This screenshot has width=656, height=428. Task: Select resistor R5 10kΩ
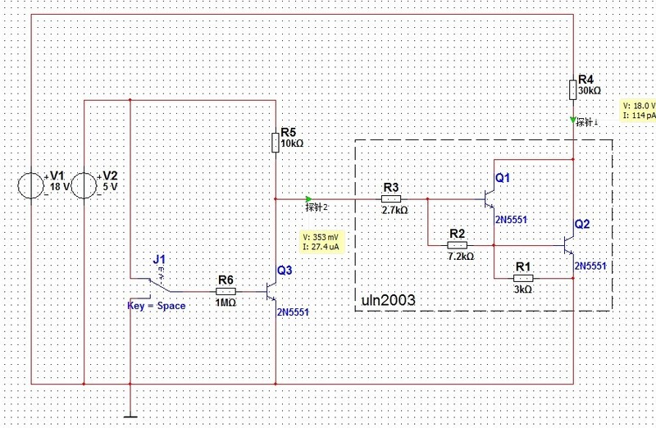[276, 143]
